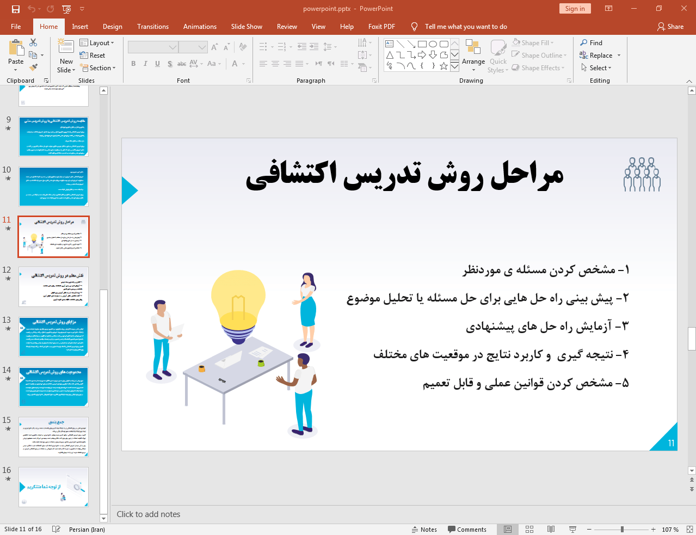
Task: Toggle Bold formatting
Action: (x=133, y=64)
